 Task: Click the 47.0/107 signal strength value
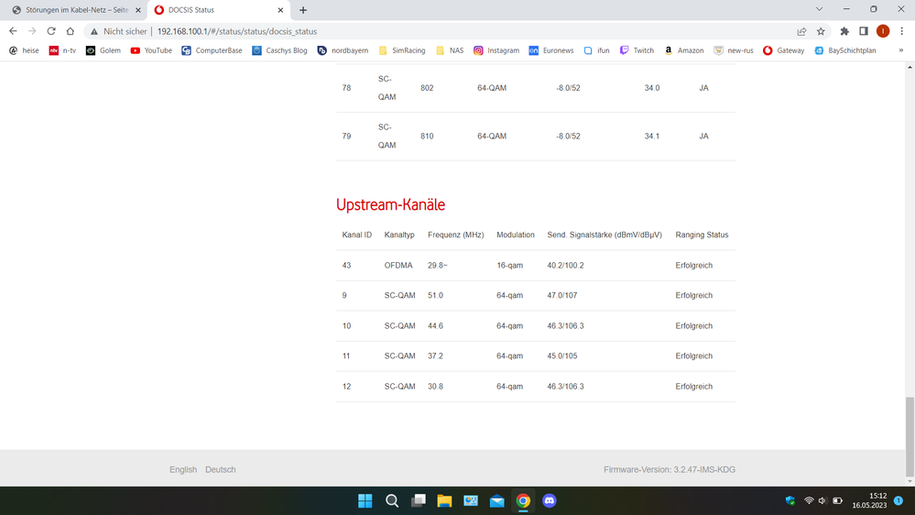[x=562, y=295]
